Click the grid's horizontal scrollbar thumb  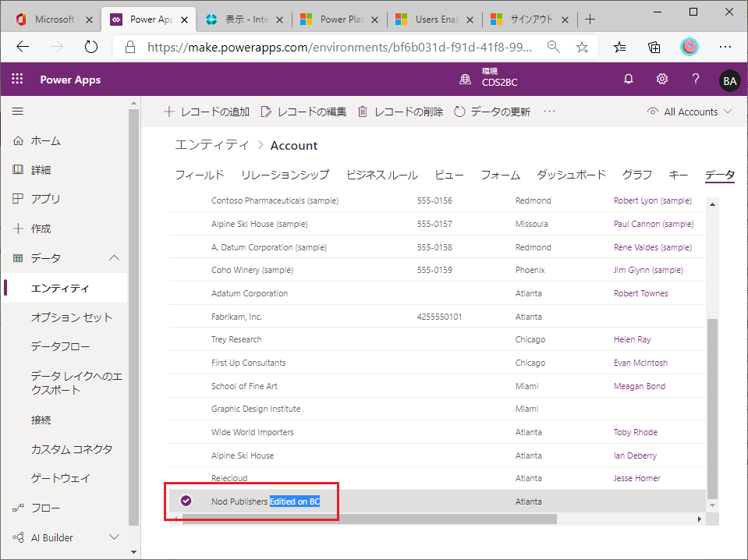[369, 519]
